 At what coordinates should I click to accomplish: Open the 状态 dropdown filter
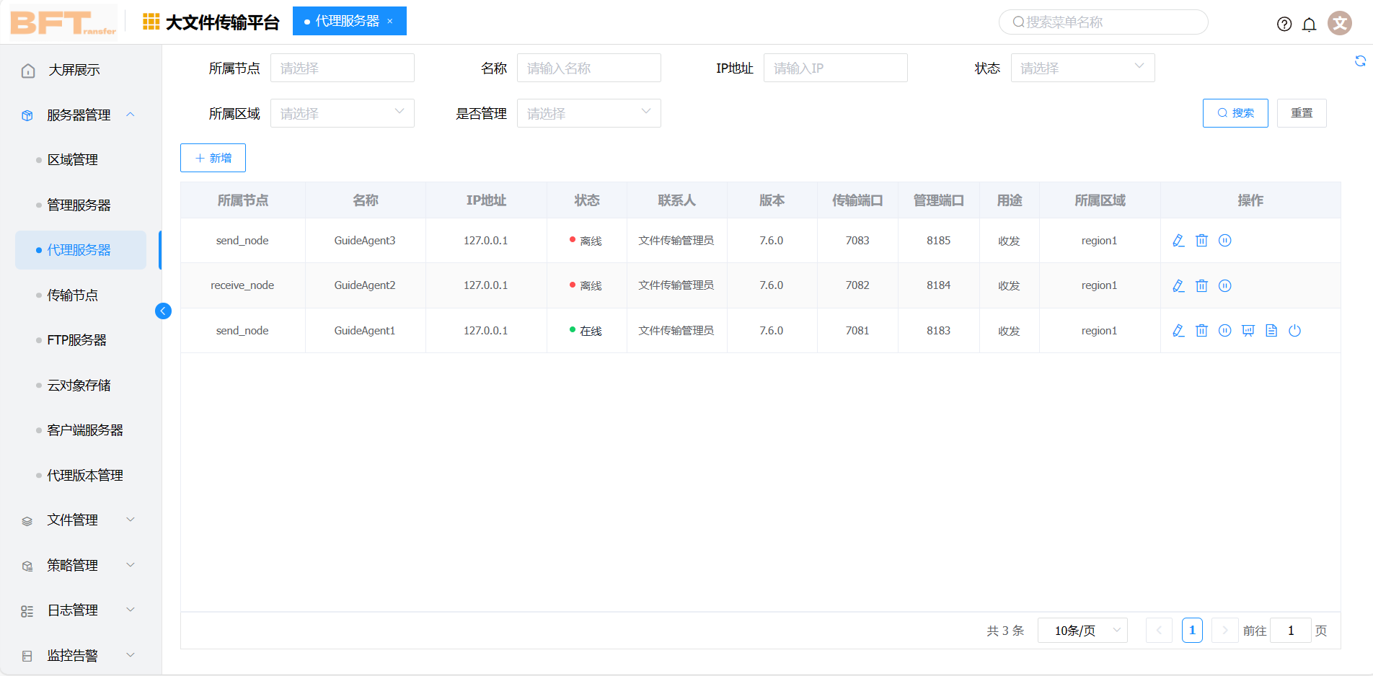click(x=1082, y=68)
